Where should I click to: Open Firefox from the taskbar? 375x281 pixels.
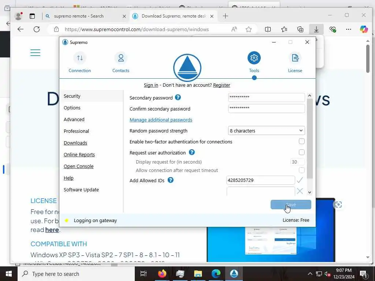pyautogui.click(x=162, y=274)
